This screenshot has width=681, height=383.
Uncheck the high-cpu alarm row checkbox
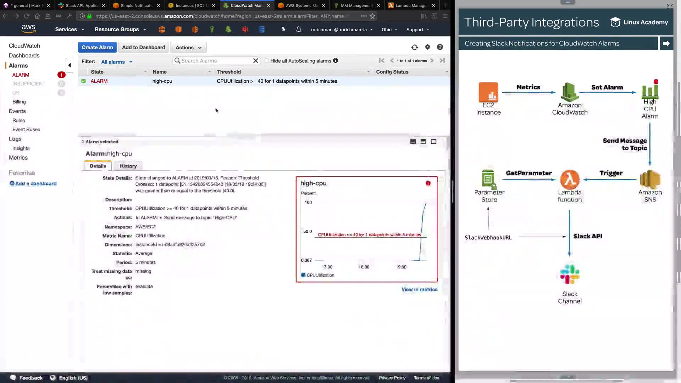[x=84, y=81]
